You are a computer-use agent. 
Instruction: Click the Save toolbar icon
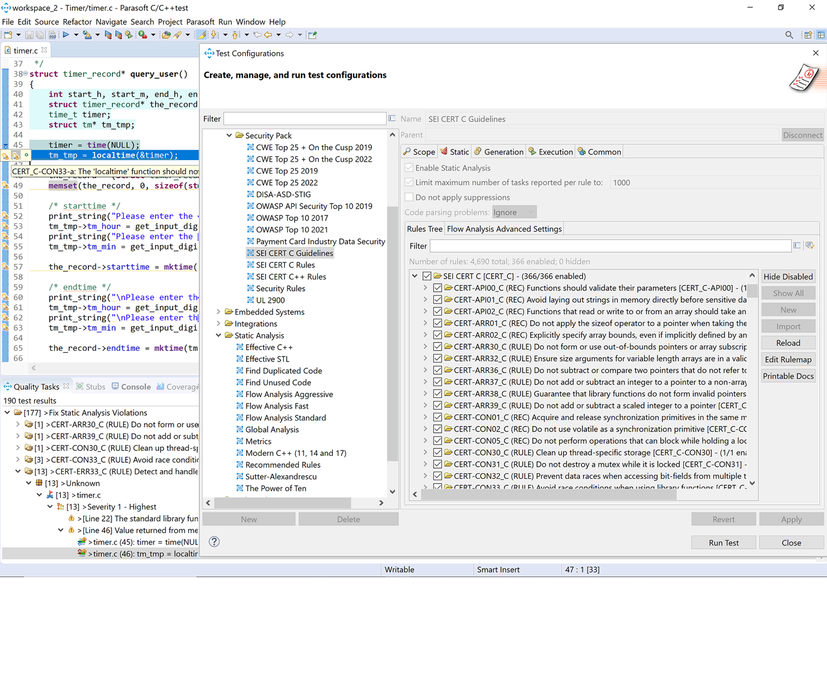(29, 35)
